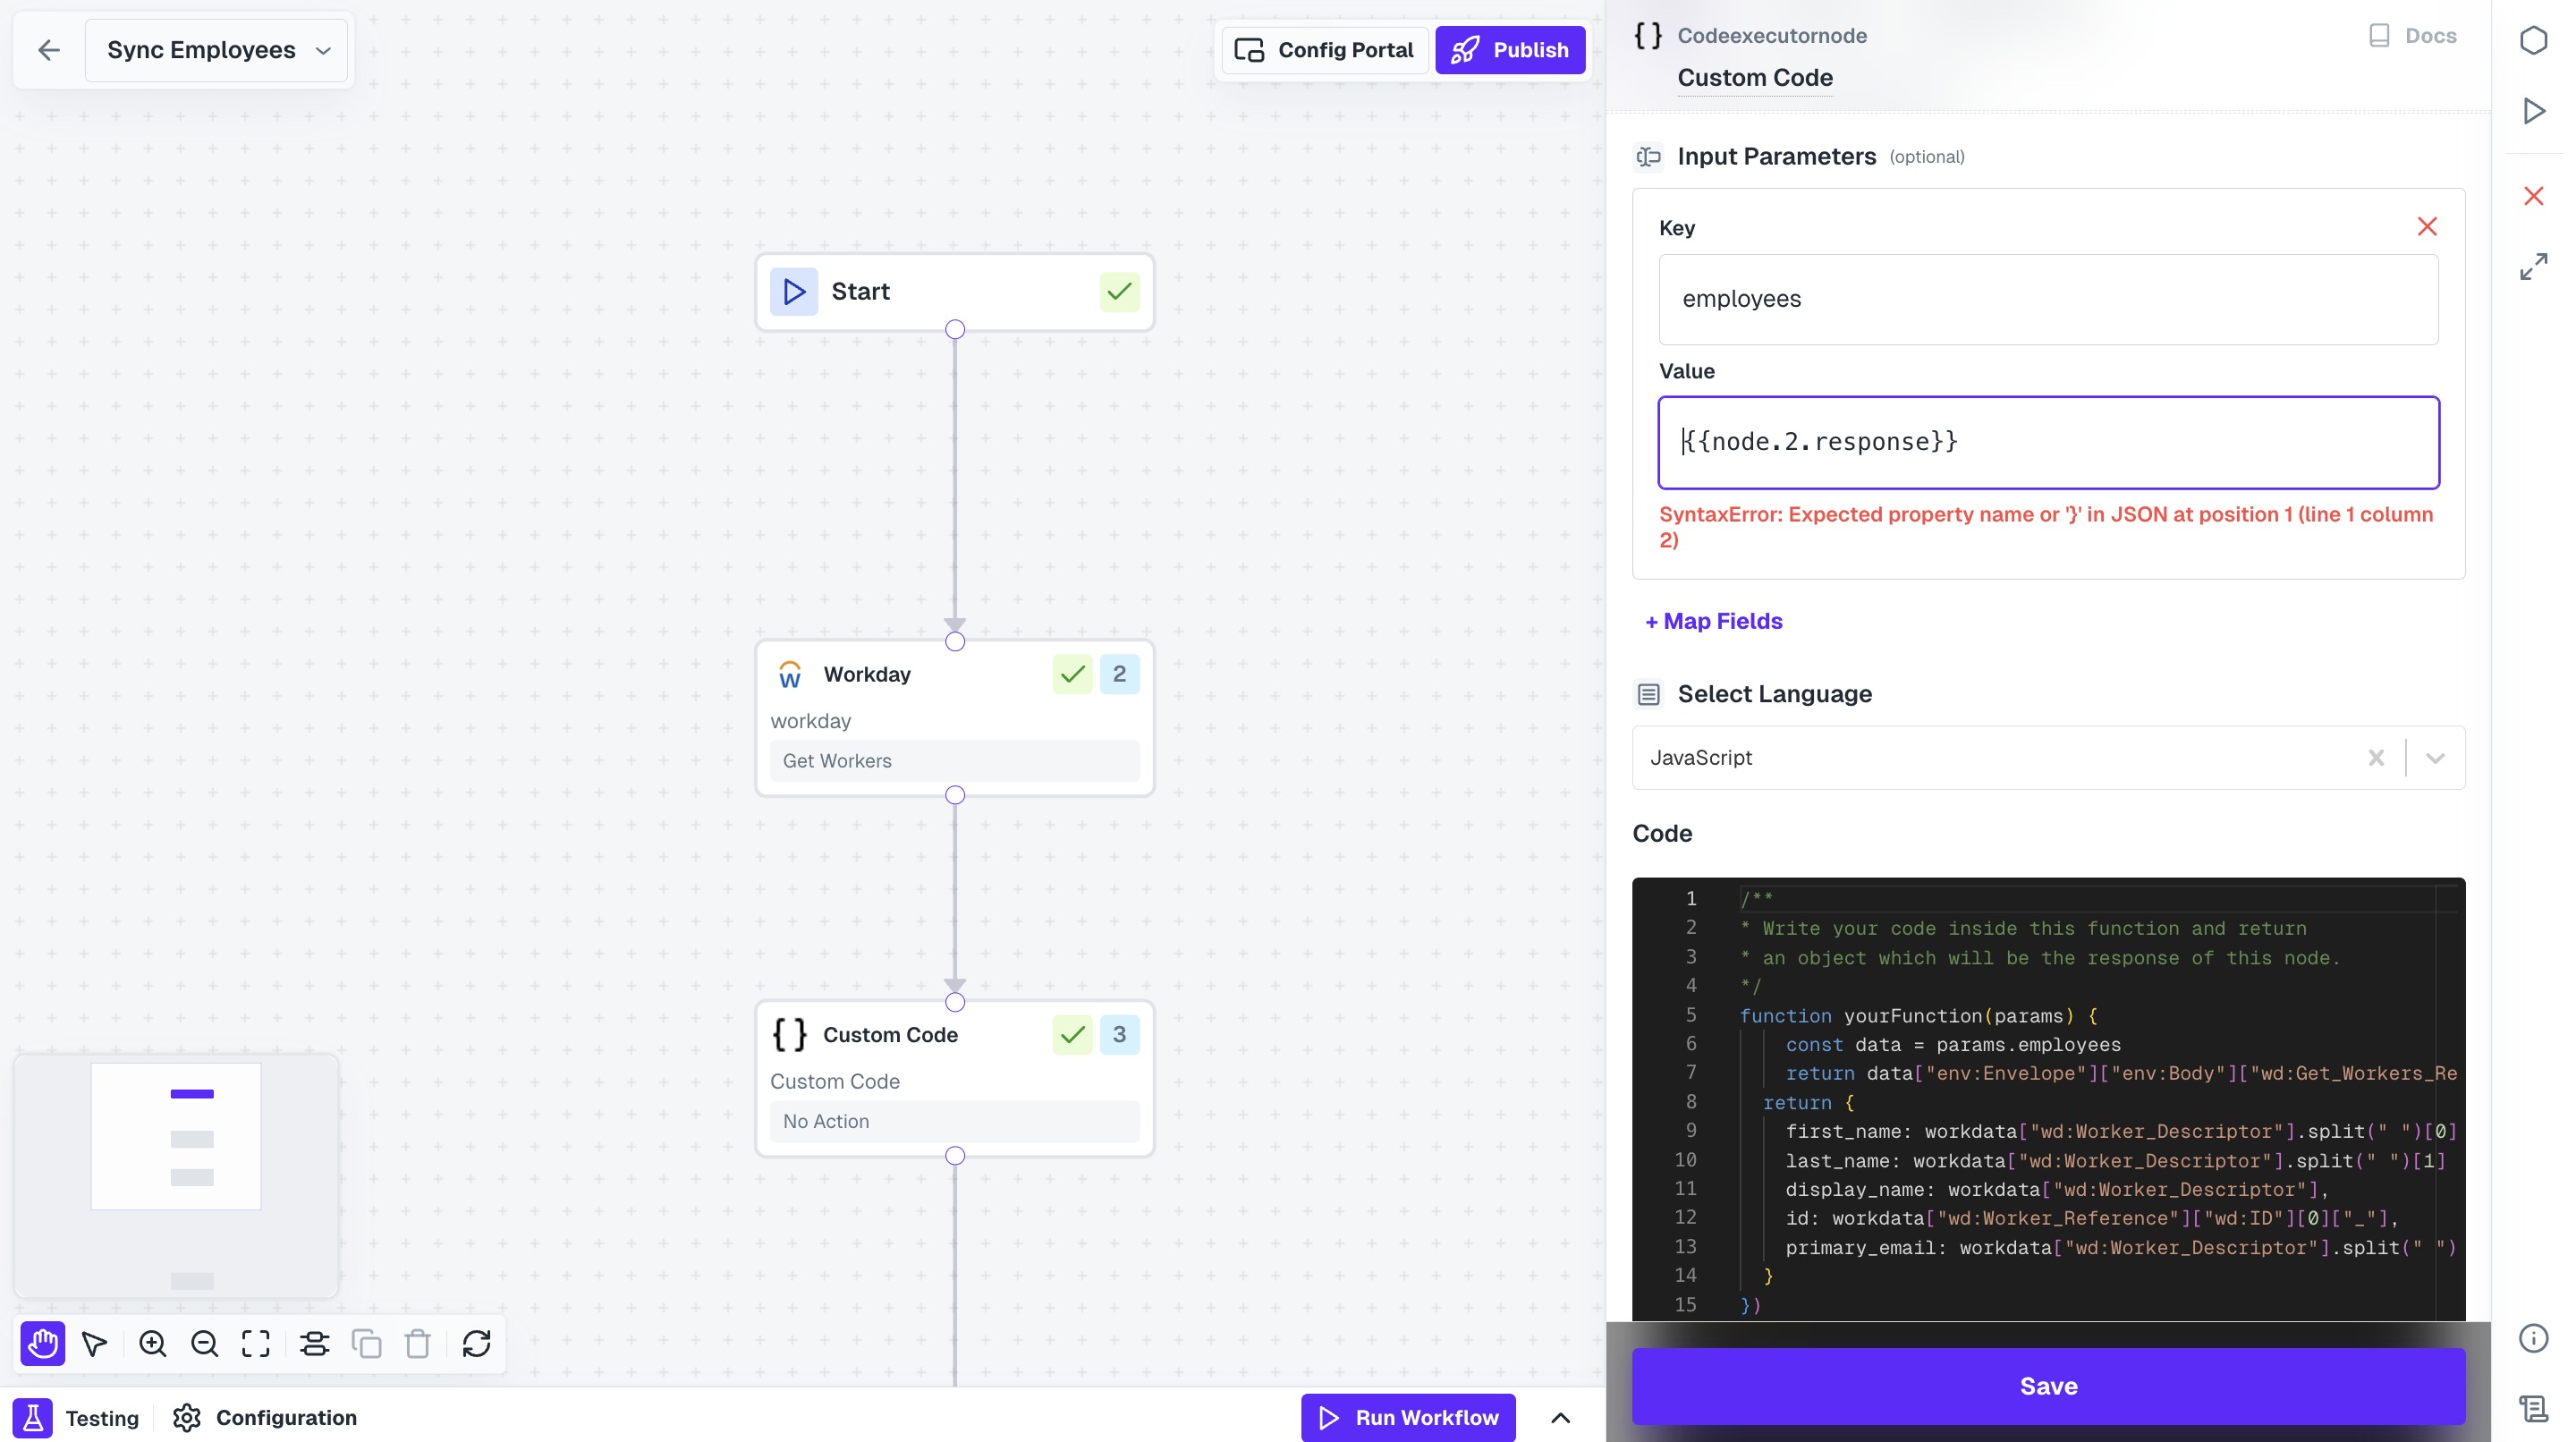Collapse the bottom Run Workflow bar
Image resolution: width=2576 pixels, height=1442 pixels.
pos(1561,1417)
